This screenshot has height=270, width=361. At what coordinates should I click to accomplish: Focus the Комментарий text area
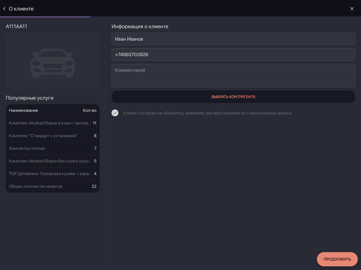tap(233, 75)
